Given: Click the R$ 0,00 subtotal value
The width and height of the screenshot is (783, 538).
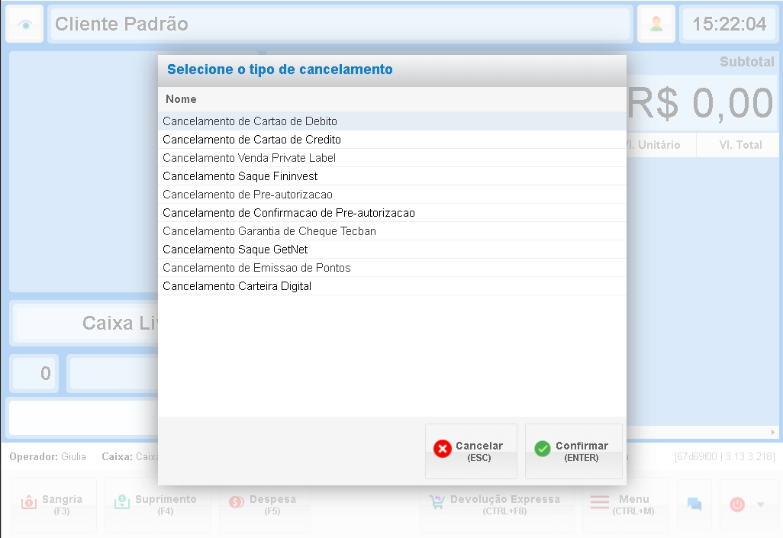Looking at the screenshot, I should [x=700, y=104].
